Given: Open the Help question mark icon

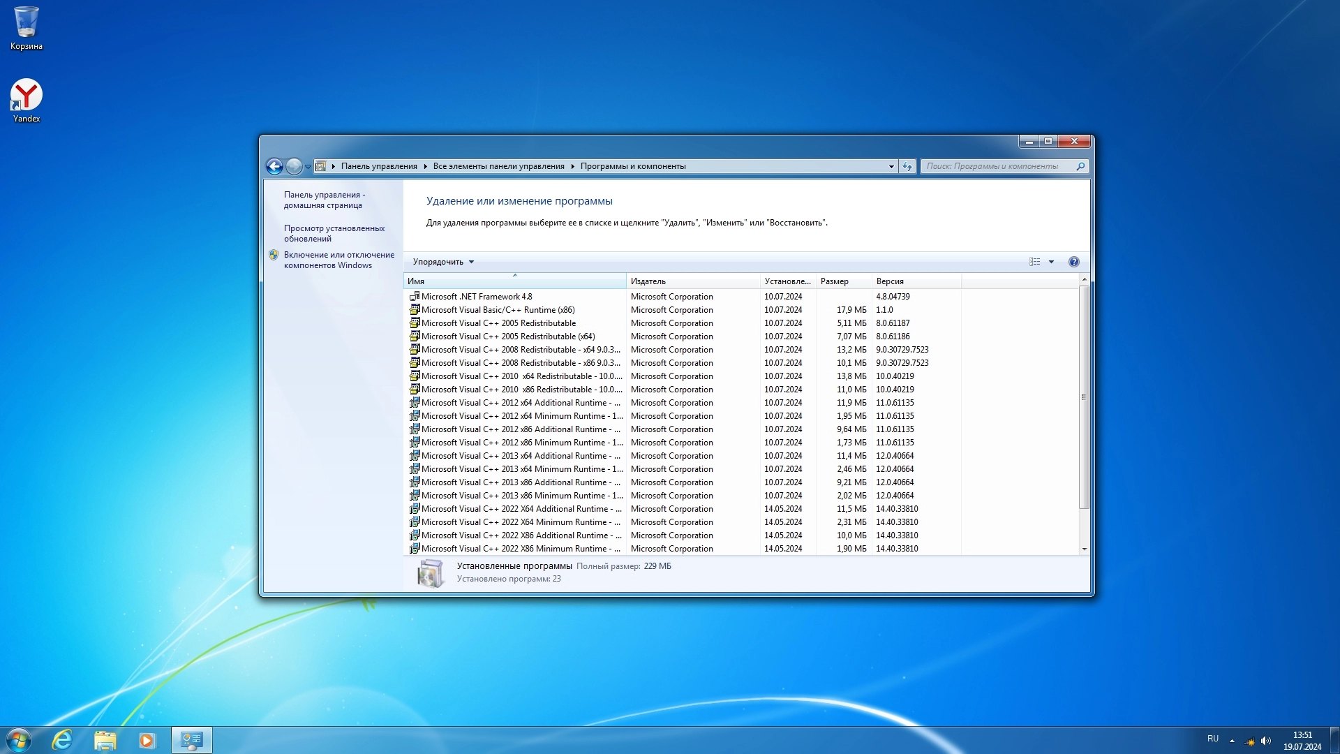Looking at the screenshot, I should coord(1073,262).
